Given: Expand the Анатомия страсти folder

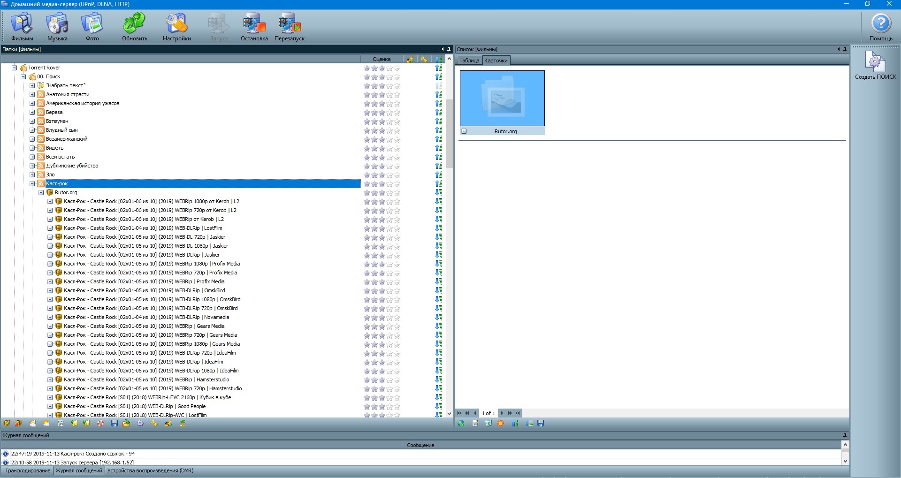Looking at the screenshot, I should tap(32, 94).
